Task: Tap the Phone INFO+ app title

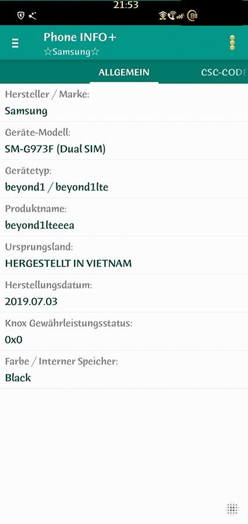Action: (80, 37)
